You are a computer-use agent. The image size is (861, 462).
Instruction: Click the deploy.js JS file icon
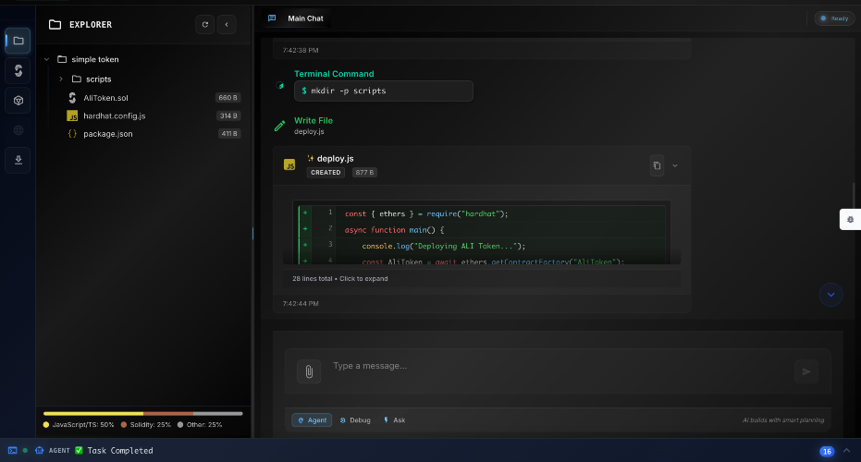[x=289, y=164]
